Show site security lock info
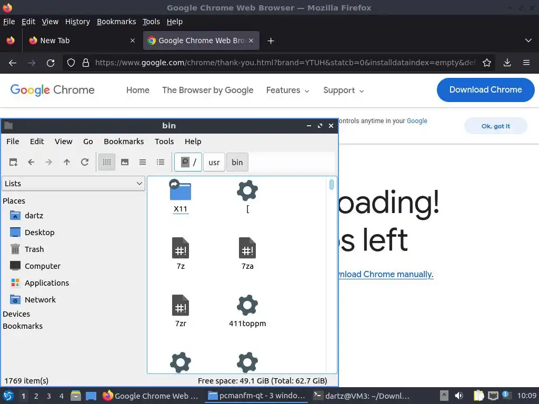539x404 pixels. 86,63
